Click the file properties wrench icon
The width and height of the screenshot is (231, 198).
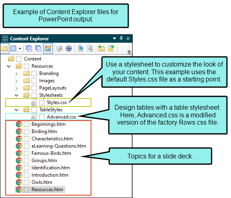pyautogui.click(x=90, y=48)
